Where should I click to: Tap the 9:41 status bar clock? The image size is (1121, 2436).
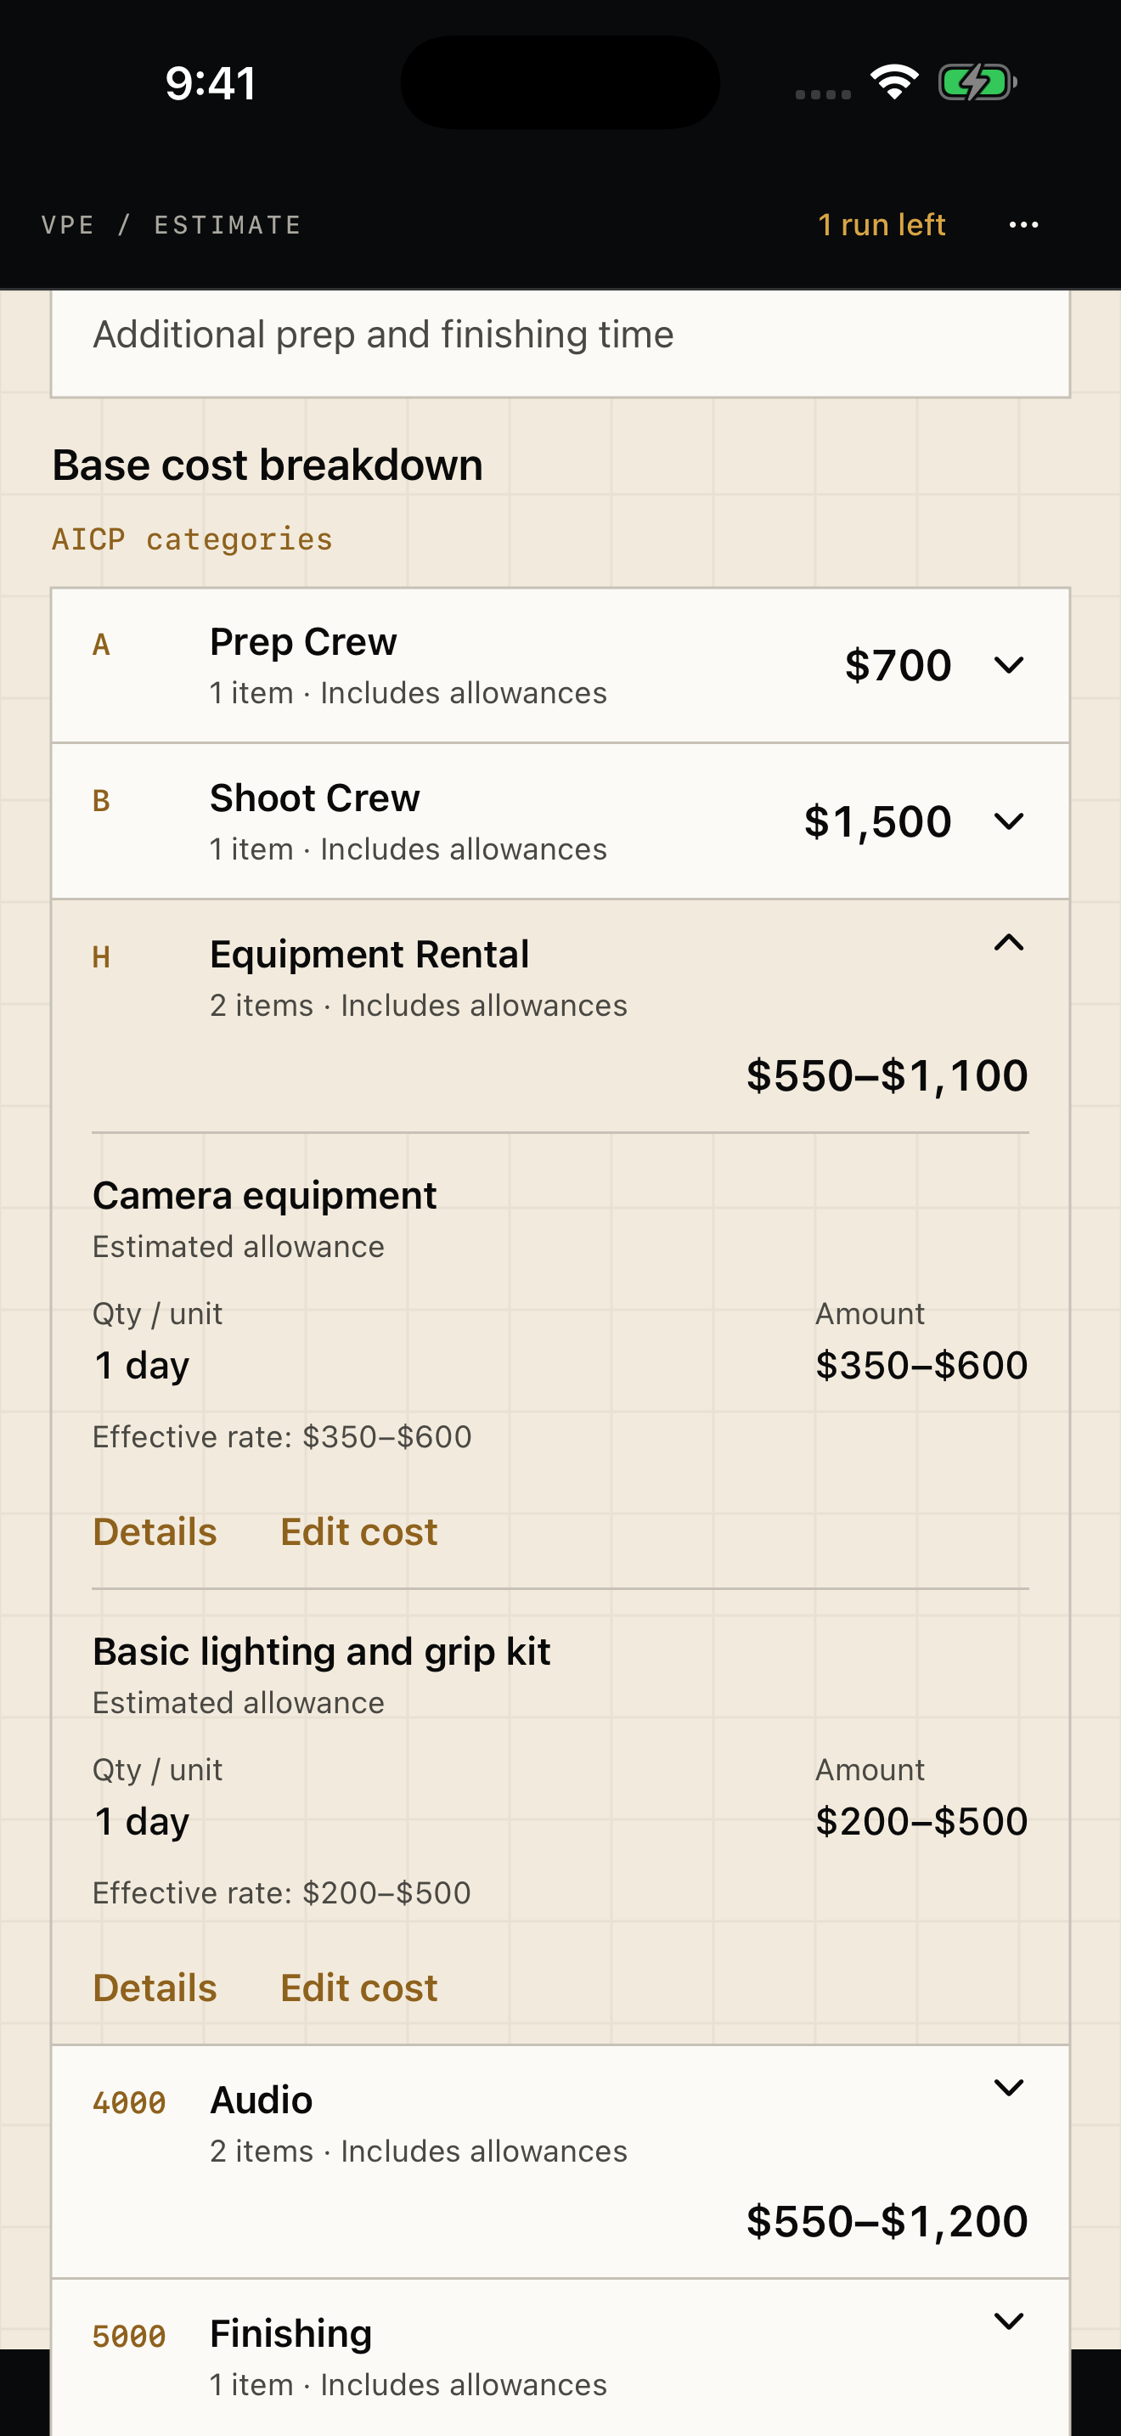click(x=211, y=83)
